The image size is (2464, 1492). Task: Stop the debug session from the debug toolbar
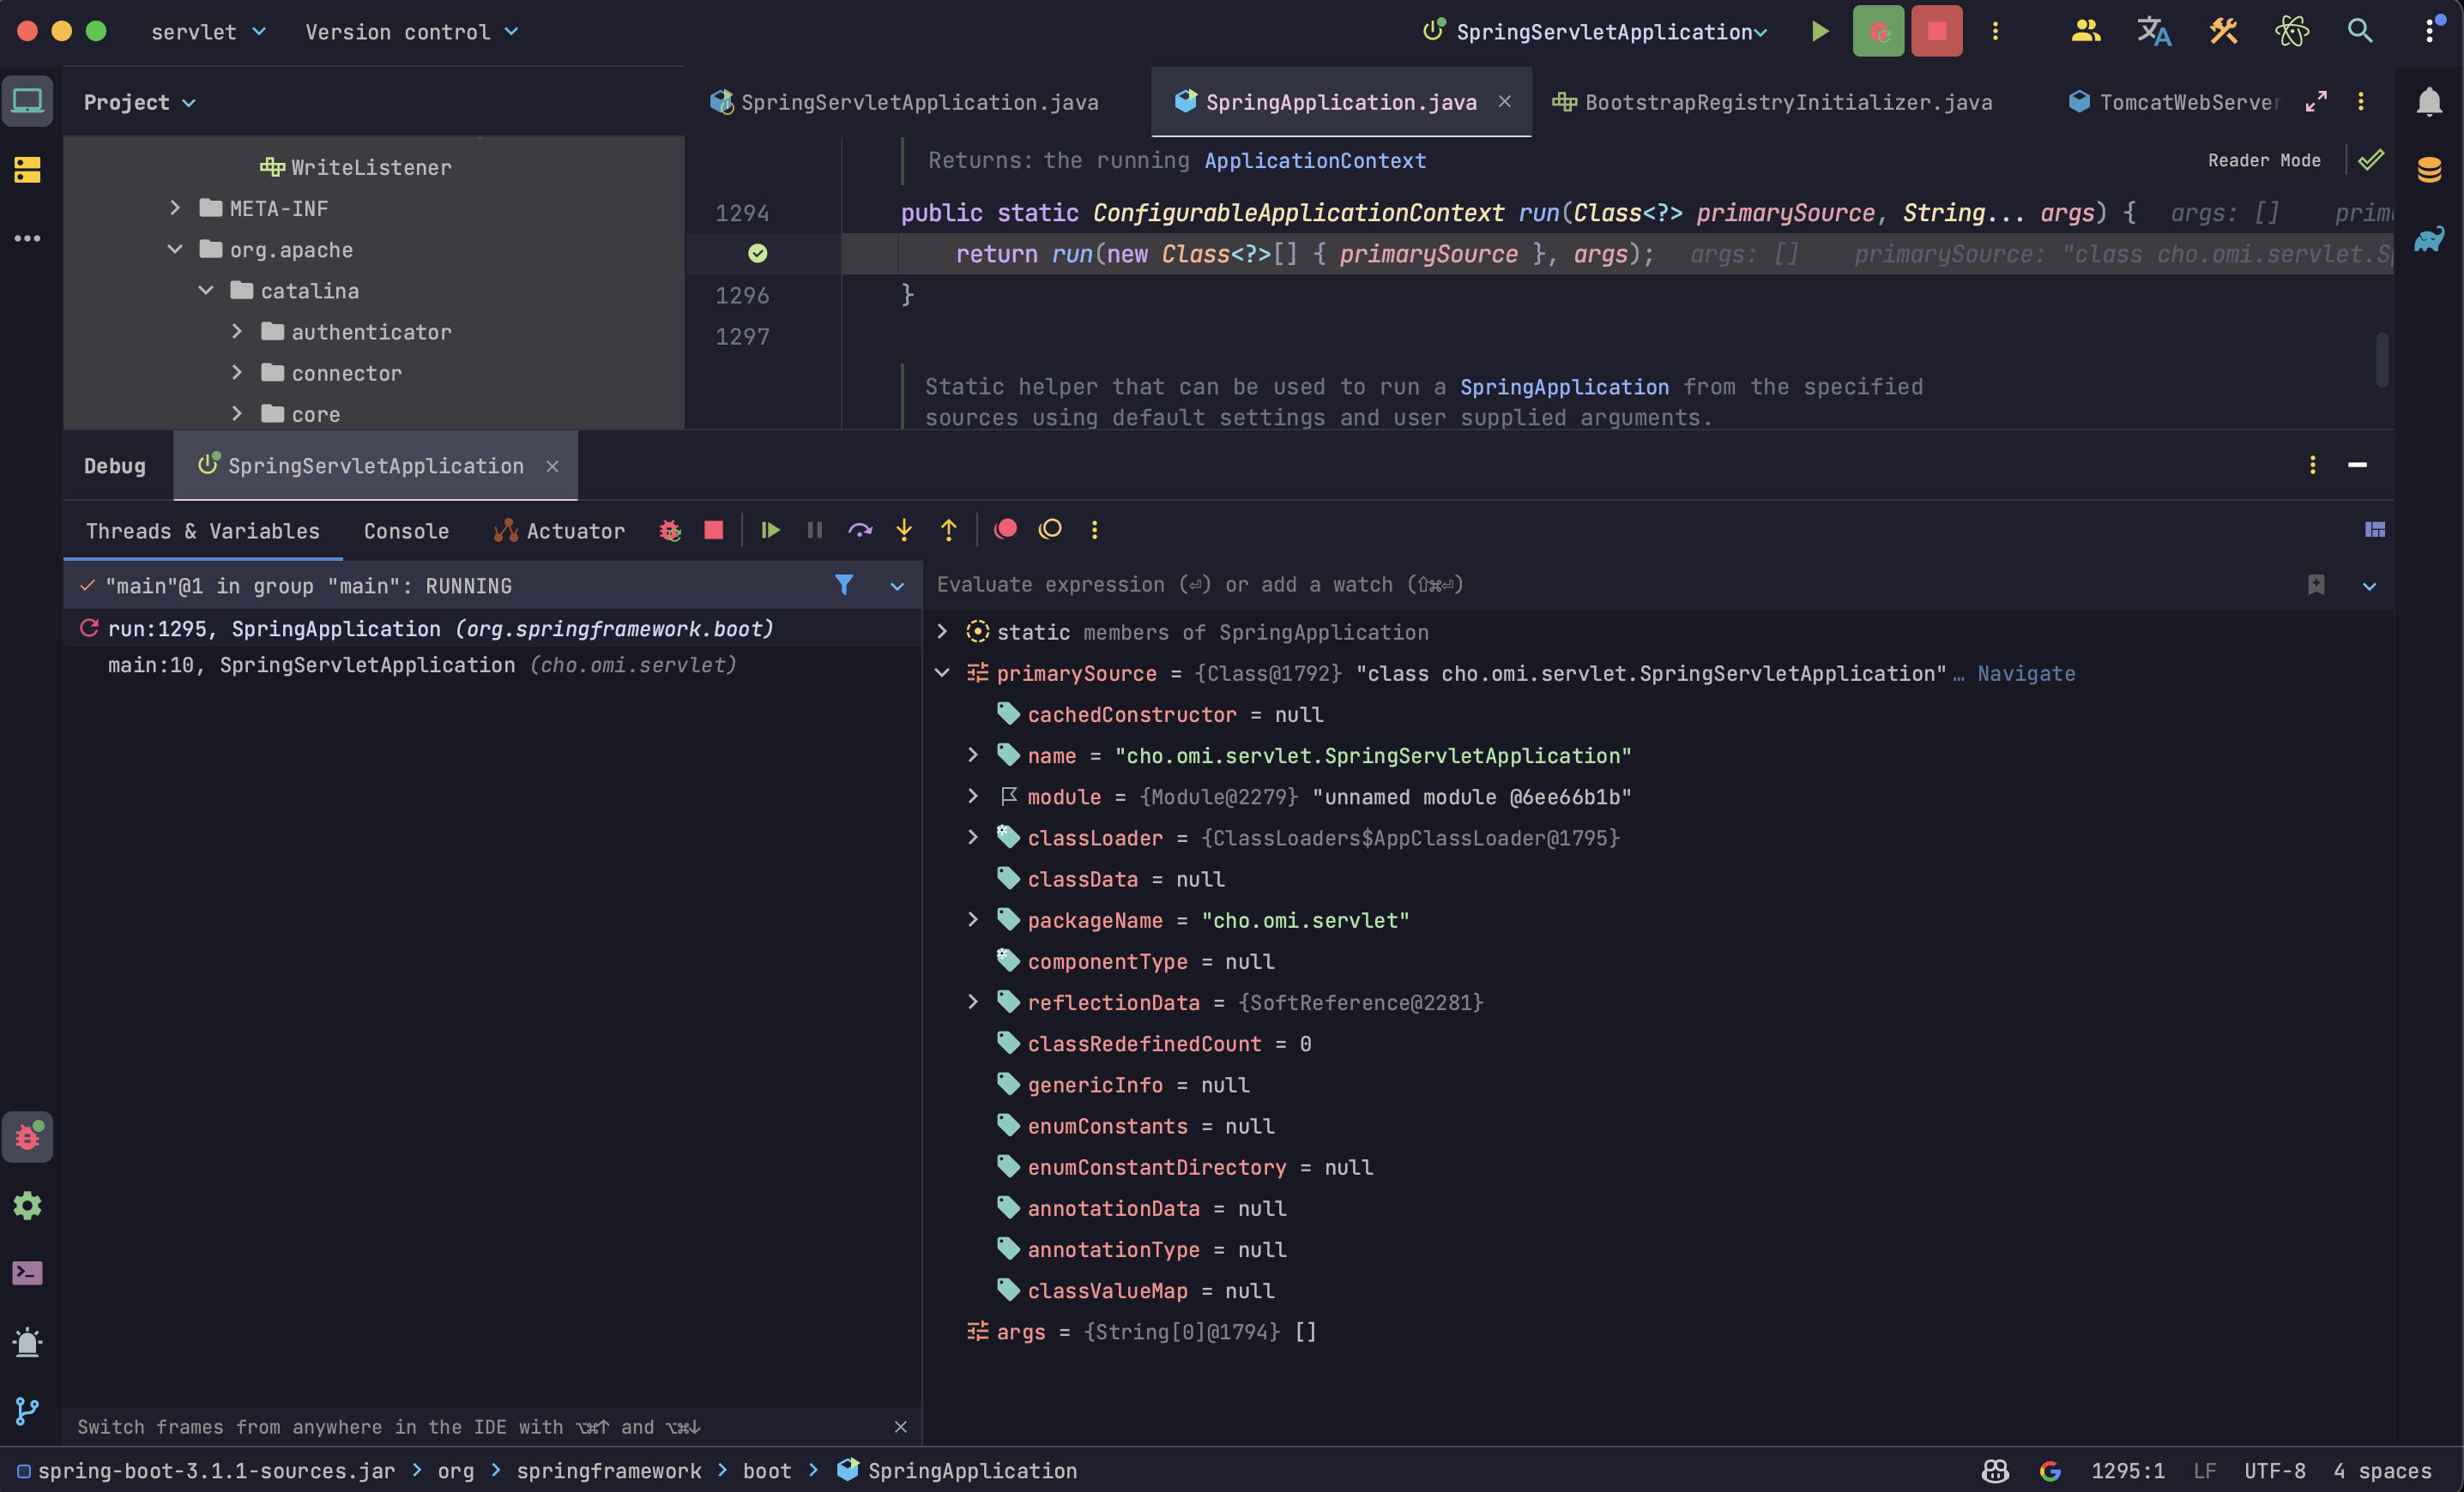(x=713, y=530)
